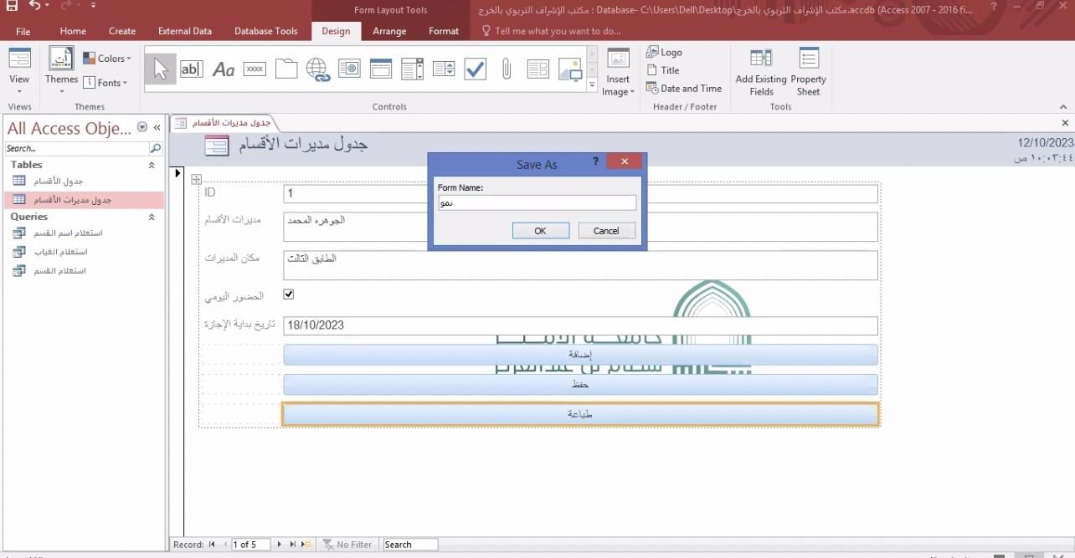Image resolution: width=1075 pixels, height=558 pixels.
Task: Select the Text Box control icon
Action: click(192, 69)
